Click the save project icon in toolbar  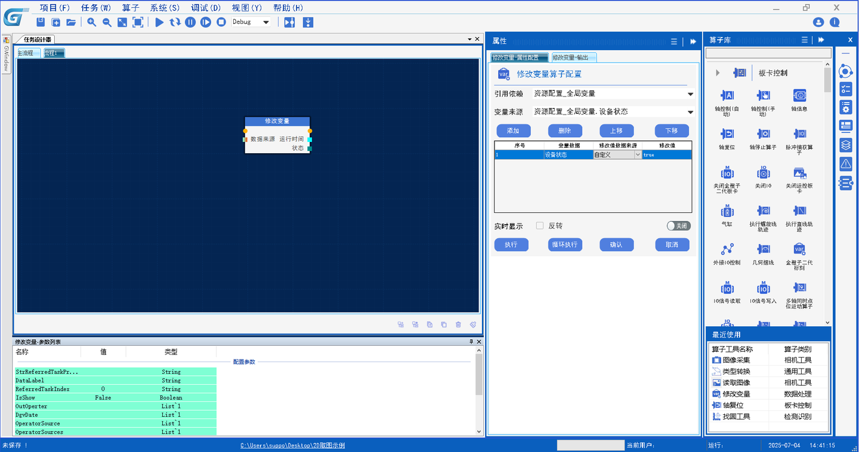[x=41, y=22]
